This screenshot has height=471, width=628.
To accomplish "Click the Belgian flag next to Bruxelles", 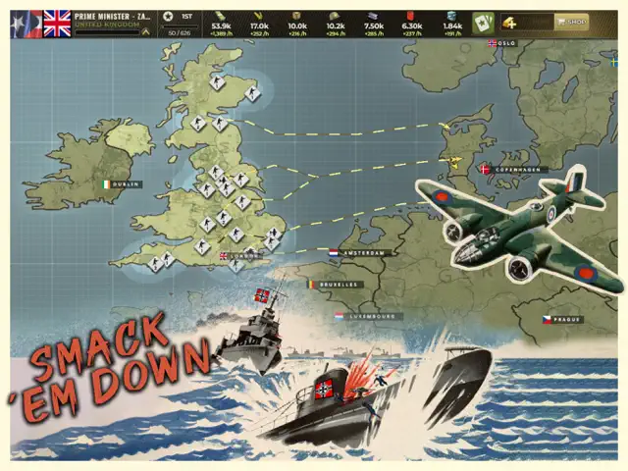I will click(311, 285).
